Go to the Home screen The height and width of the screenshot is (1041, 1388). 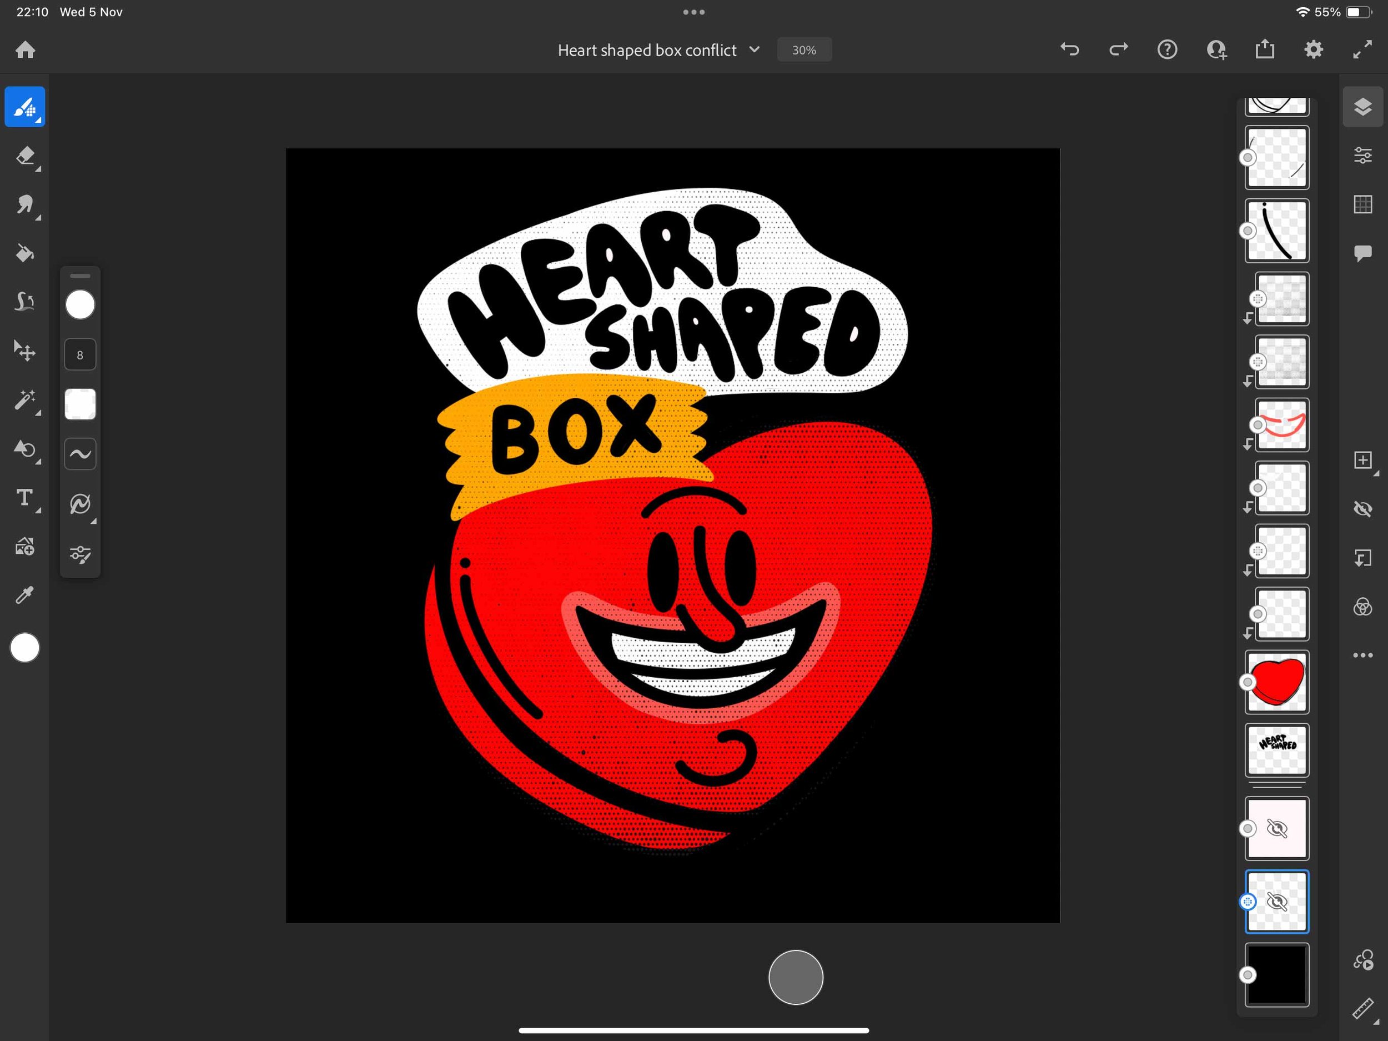tap(25, 49)
